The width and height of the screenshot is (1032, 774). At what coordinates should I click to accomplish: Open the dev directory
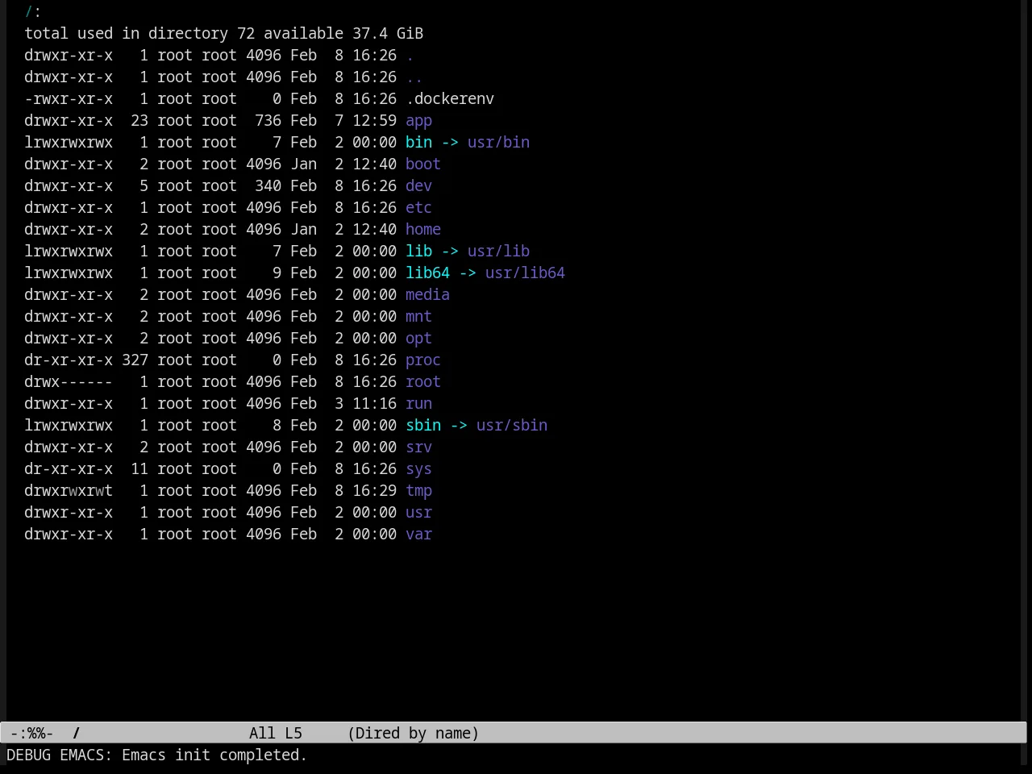[418, 185]
